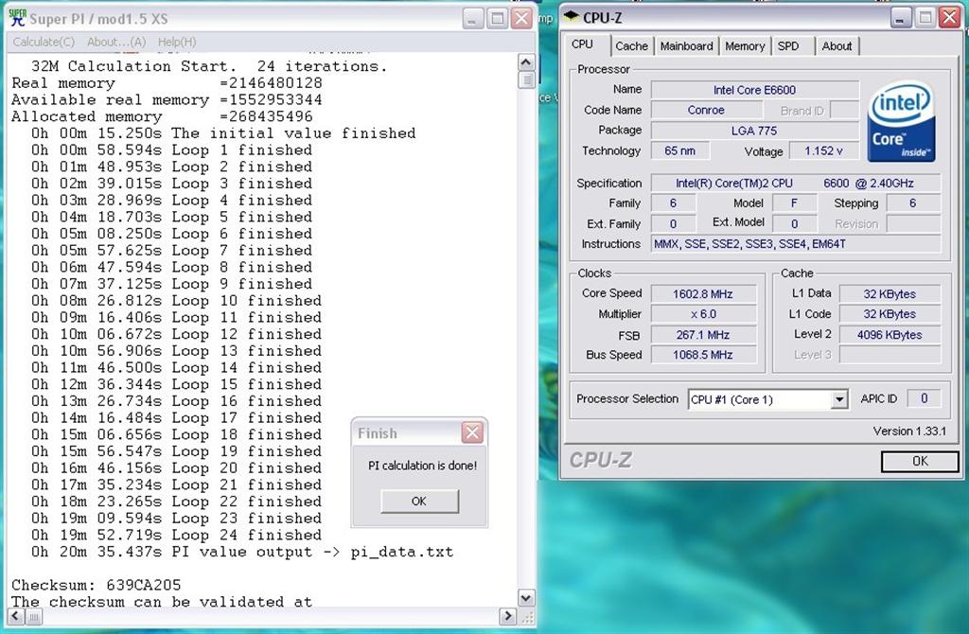Click the 'The initial value finished' line
The width and height of the screenshot is (969, 634).
coord(223,132)
